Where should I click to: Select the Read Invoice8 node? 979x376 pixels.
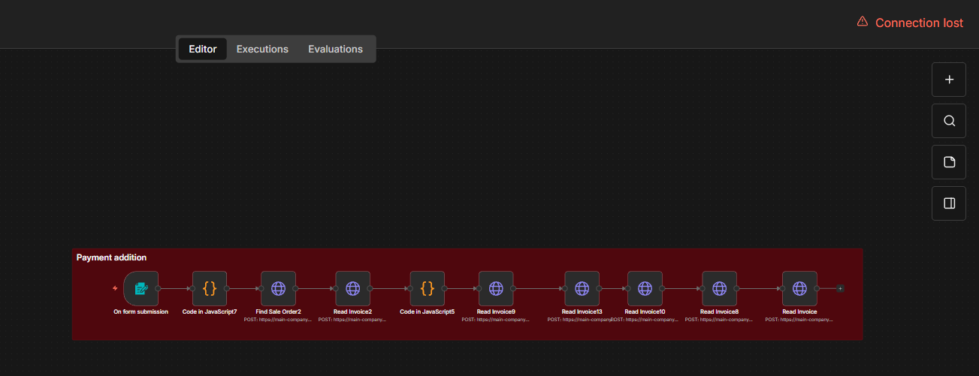coord(719,288)
